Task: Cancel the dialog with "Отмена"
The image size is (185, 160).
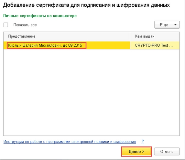Action: [167, 152]
